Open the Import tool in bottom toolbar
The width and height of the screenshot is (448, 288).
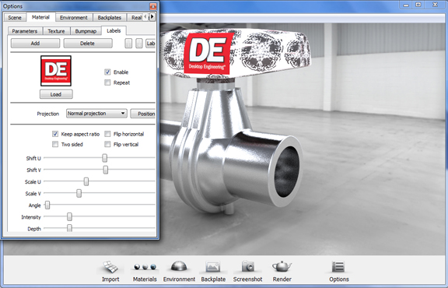pos(110,271)
